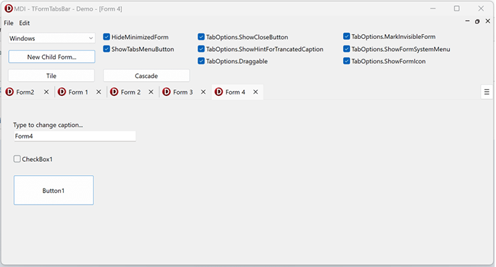Viewport: 496px width, 267px height.
Task: Expand the Windows style dropdown
Action: tap(52, 38)
